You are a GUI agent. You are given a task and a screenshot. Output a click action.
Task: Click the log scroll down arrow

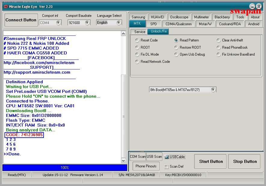pyautogui.click(x=123, y=160)
